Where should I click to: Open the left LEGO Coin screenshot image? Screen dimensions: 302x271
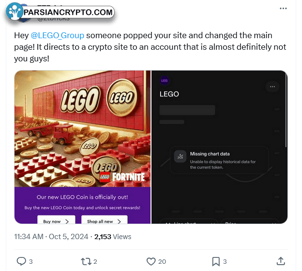point(82,147)
